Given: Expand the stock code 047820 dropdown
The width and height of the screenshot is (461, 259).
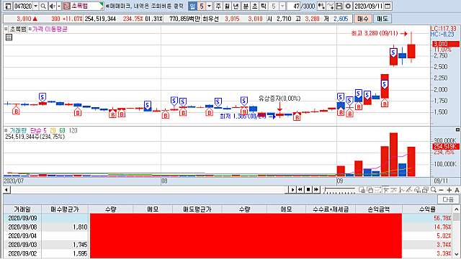Looking at the screenshot, I should click(x=35, y=6).
